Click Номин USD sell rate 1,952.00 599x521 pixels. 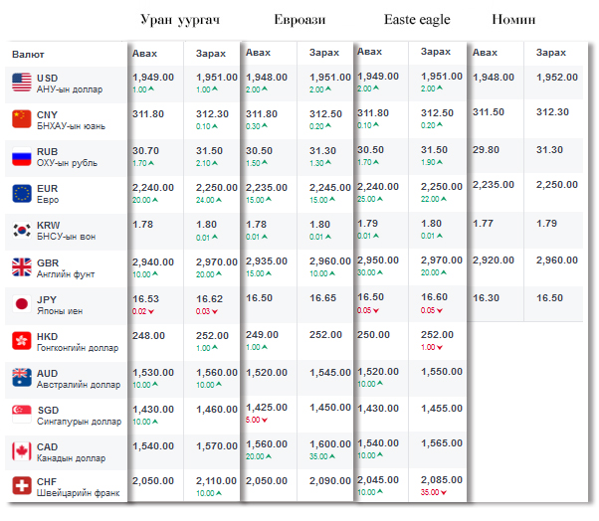[556, 78]
